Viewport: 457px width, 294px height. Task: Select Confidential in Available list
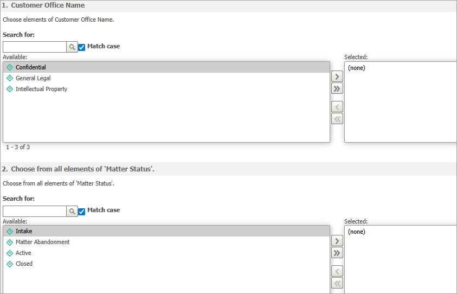pos(166,67)
